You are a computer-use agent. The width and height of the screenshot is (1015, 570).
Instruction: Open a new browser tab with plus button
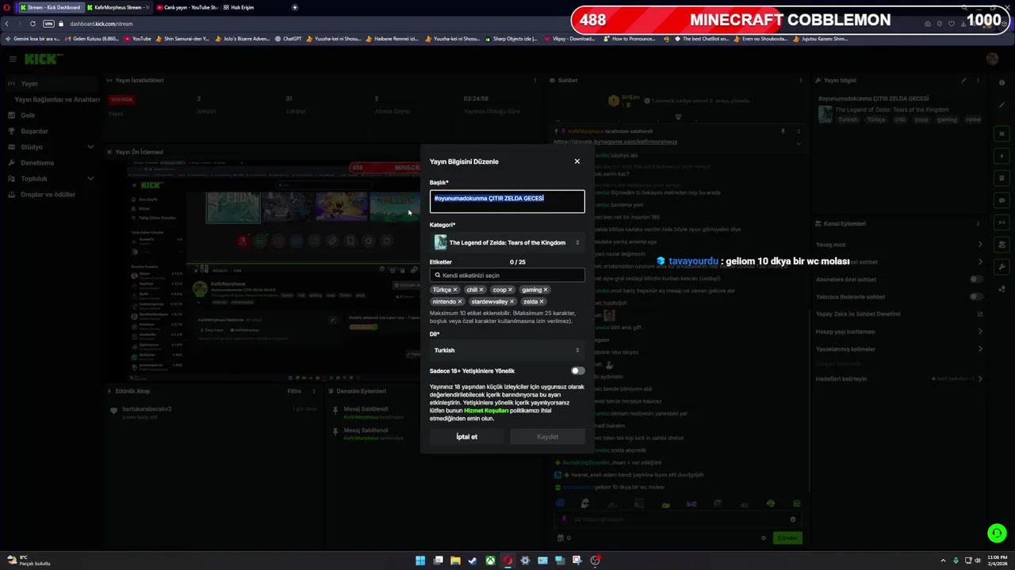pyautogui.click(x=295, y=7)
